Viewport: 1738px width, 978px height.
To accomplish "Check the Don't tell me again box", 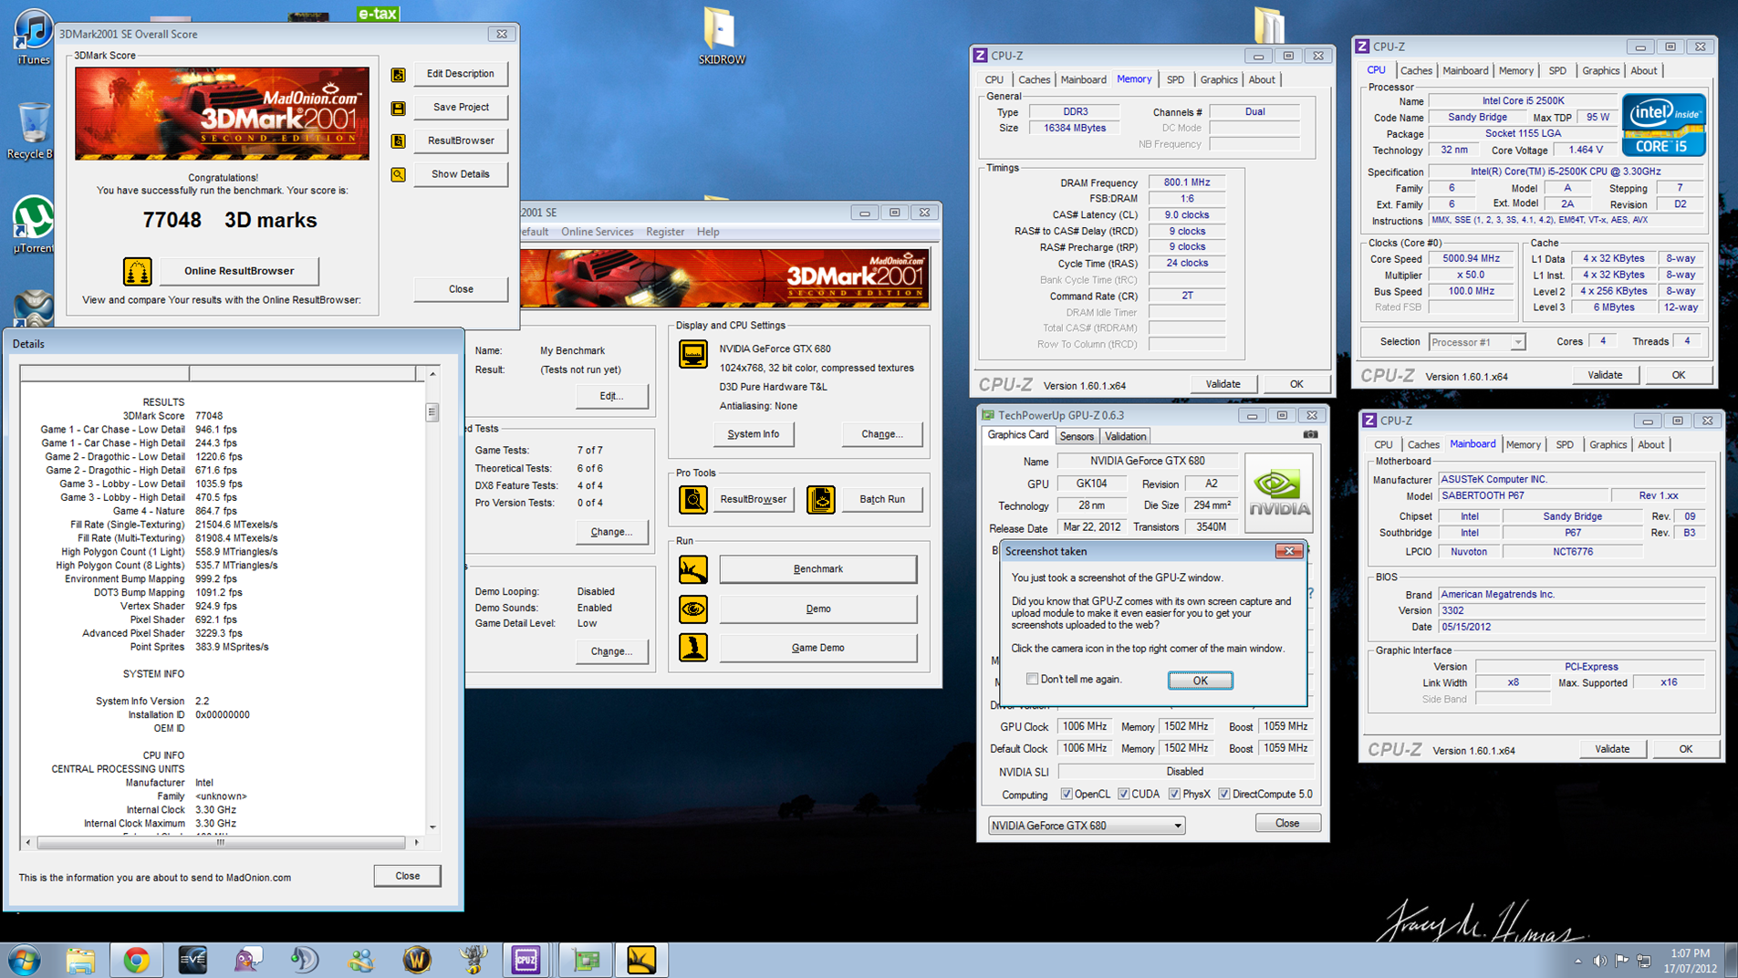I will tap(1032, 679).
